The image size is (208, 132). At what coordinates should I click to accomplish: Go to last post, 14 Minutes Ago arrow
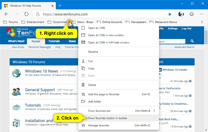(190, 126)
